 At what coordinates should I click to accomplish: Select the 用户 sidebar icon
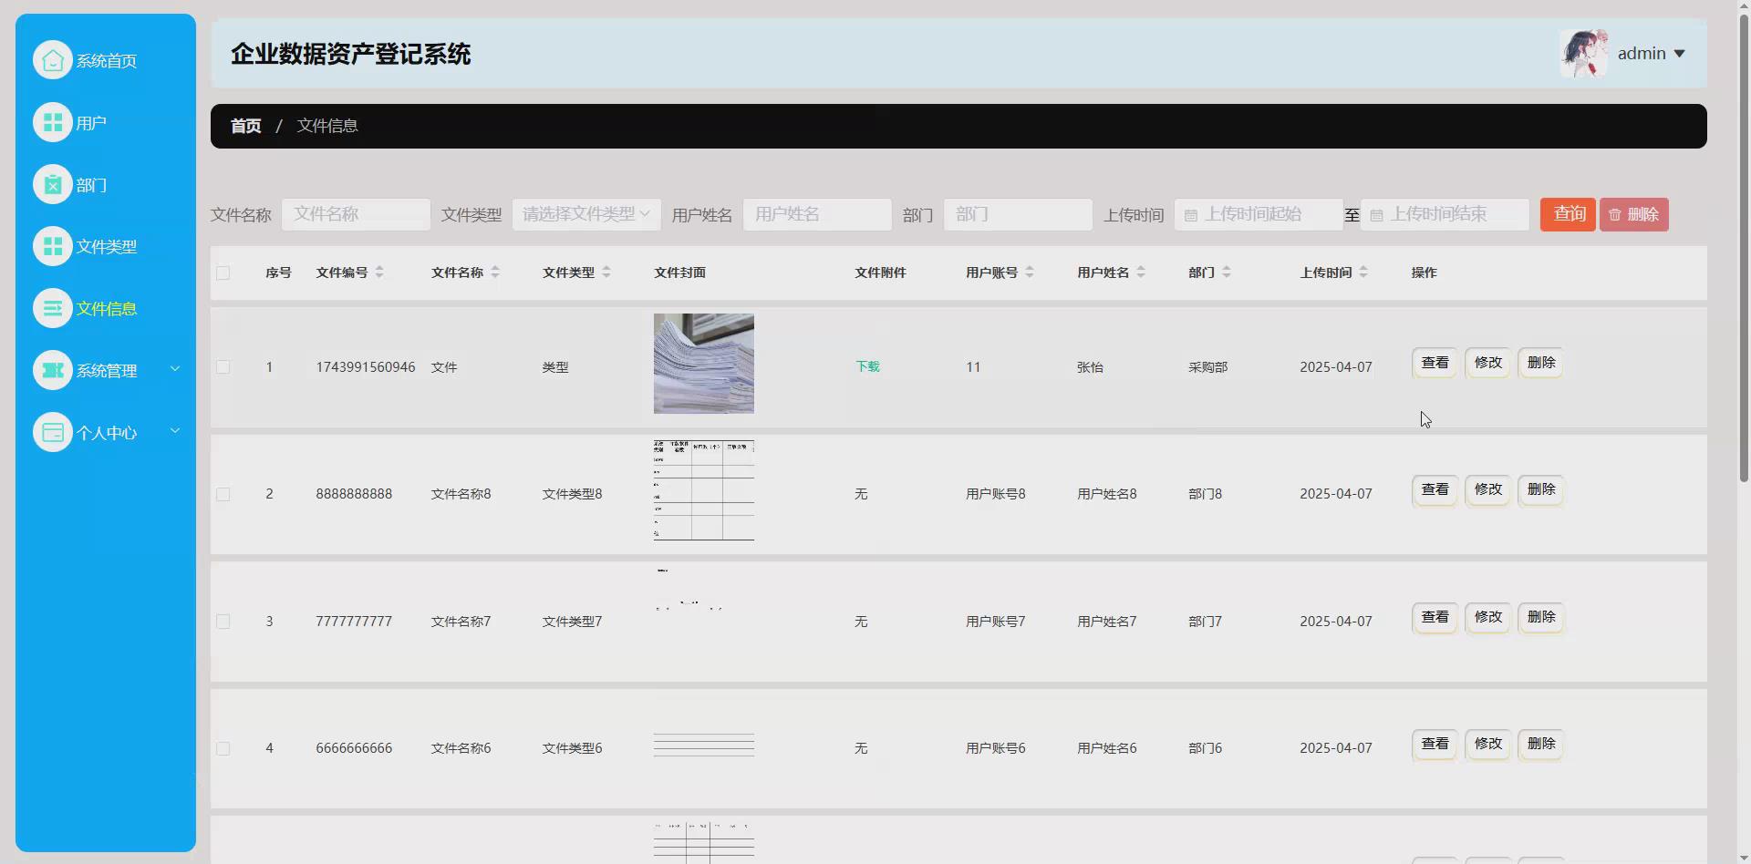[52, 121]
